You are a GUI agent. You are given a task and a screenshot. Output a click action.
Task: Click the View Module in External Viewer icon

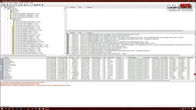pos(19,5)
